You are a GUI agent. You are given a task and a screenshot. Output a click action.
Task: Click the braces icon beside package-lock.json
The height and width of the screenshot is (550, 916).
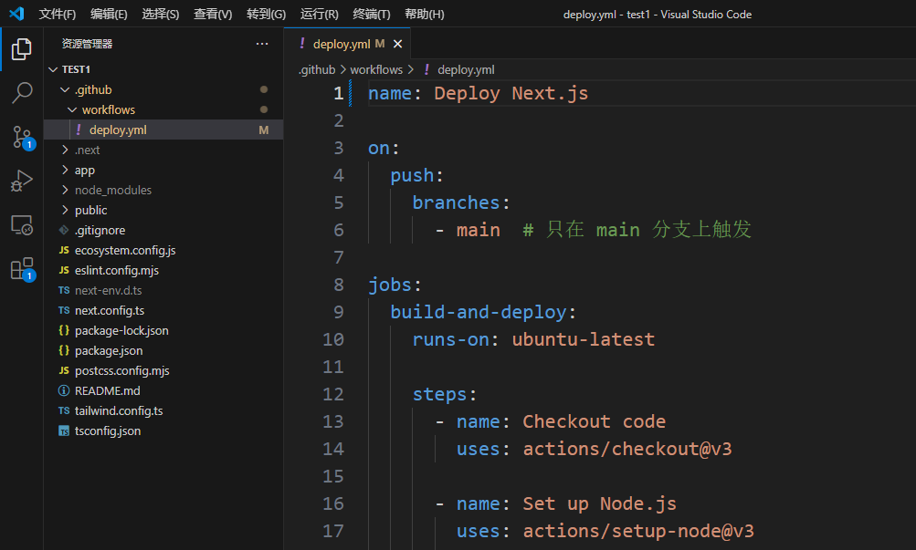point(64,330)
